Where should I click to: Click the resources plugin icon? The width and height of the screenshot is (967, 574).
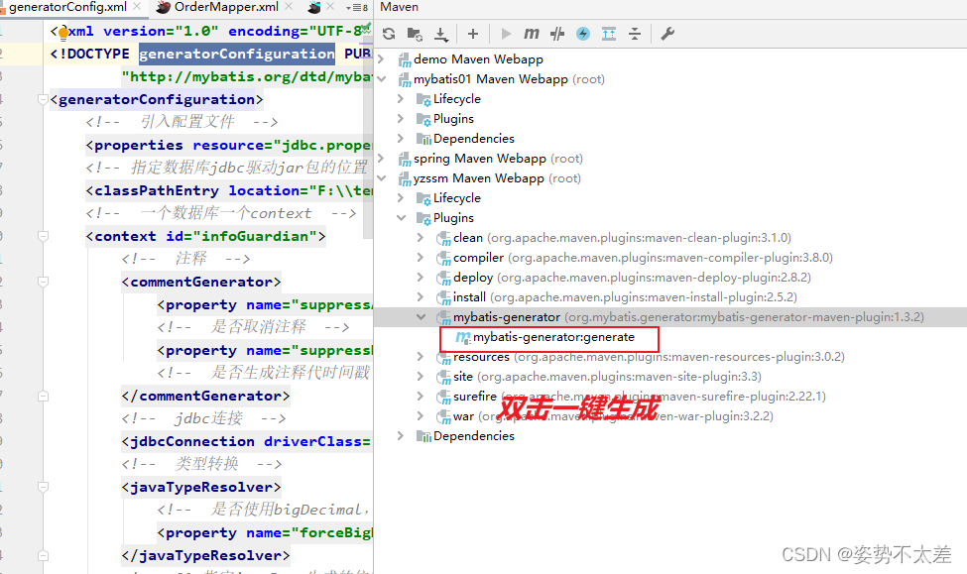point(443,358)
